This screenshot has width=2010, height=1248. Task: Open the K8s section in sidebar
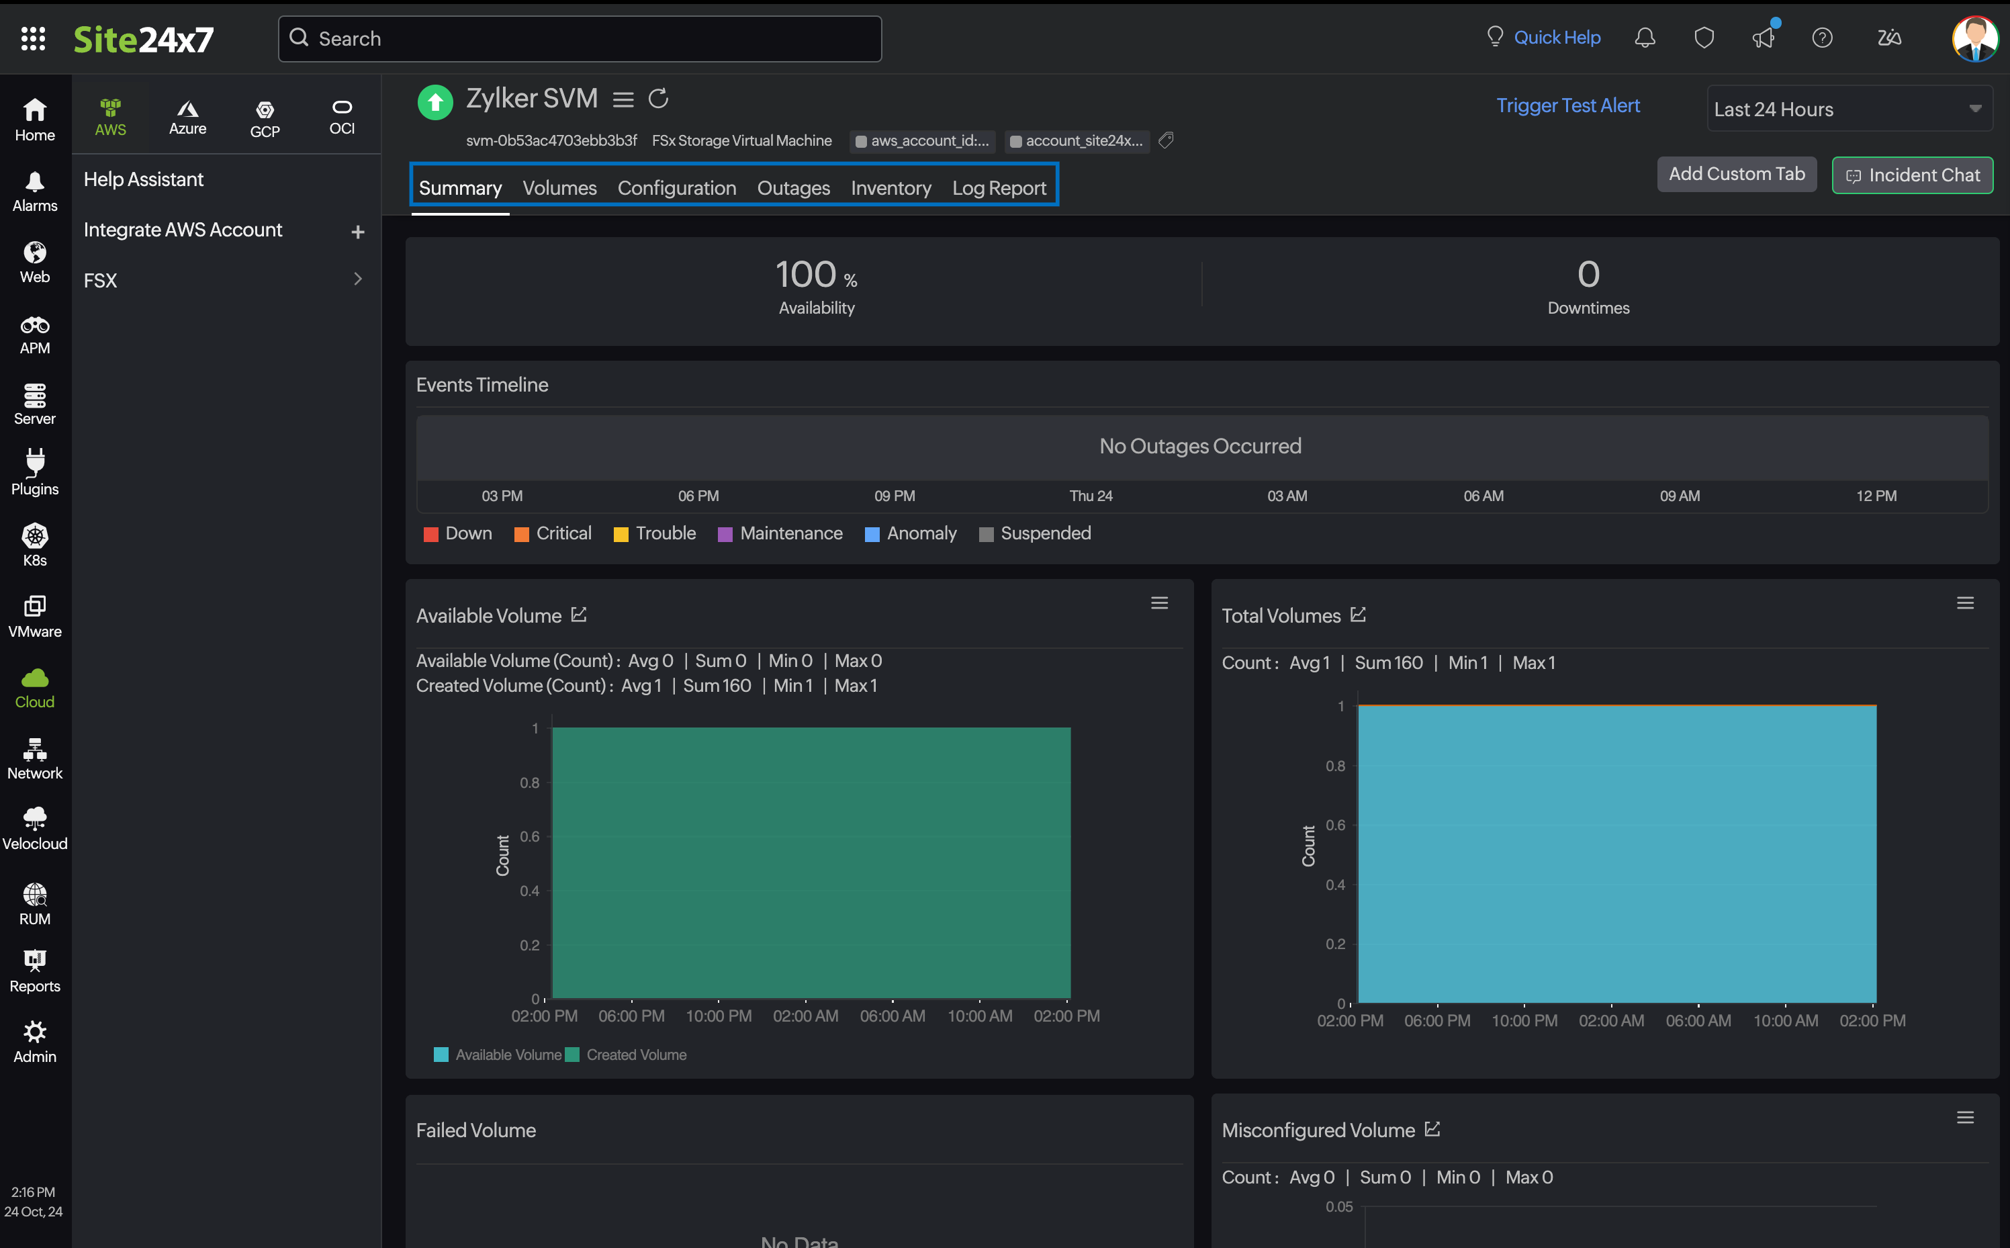pyautogui.click(x=35, y=545)
